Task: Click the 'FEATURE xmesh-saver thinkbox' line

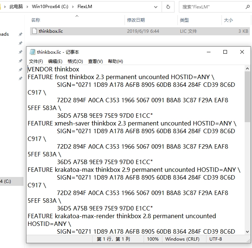Action: coord(132,123)
